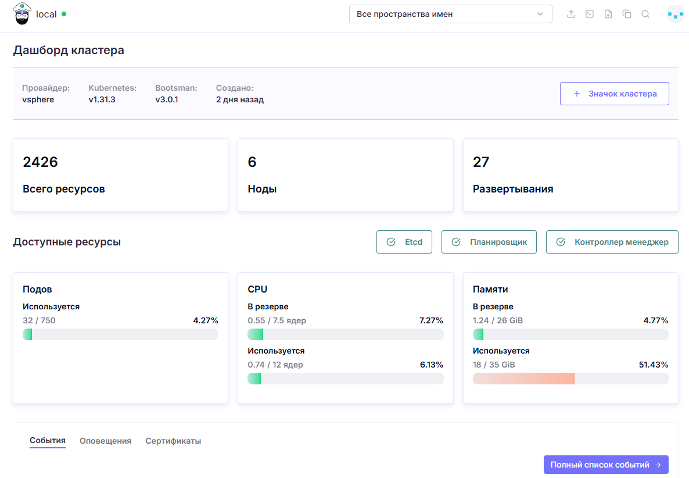Screen dimensions: 689x478
Task: Open the resource search magnifier icon
Action: pyautogui.click(x=645, y=14)
